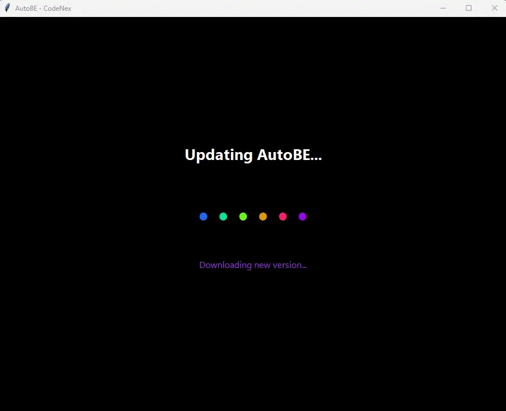Click "AutoBE" in the window title
The image size is (506, 411).
coord(26,8)
